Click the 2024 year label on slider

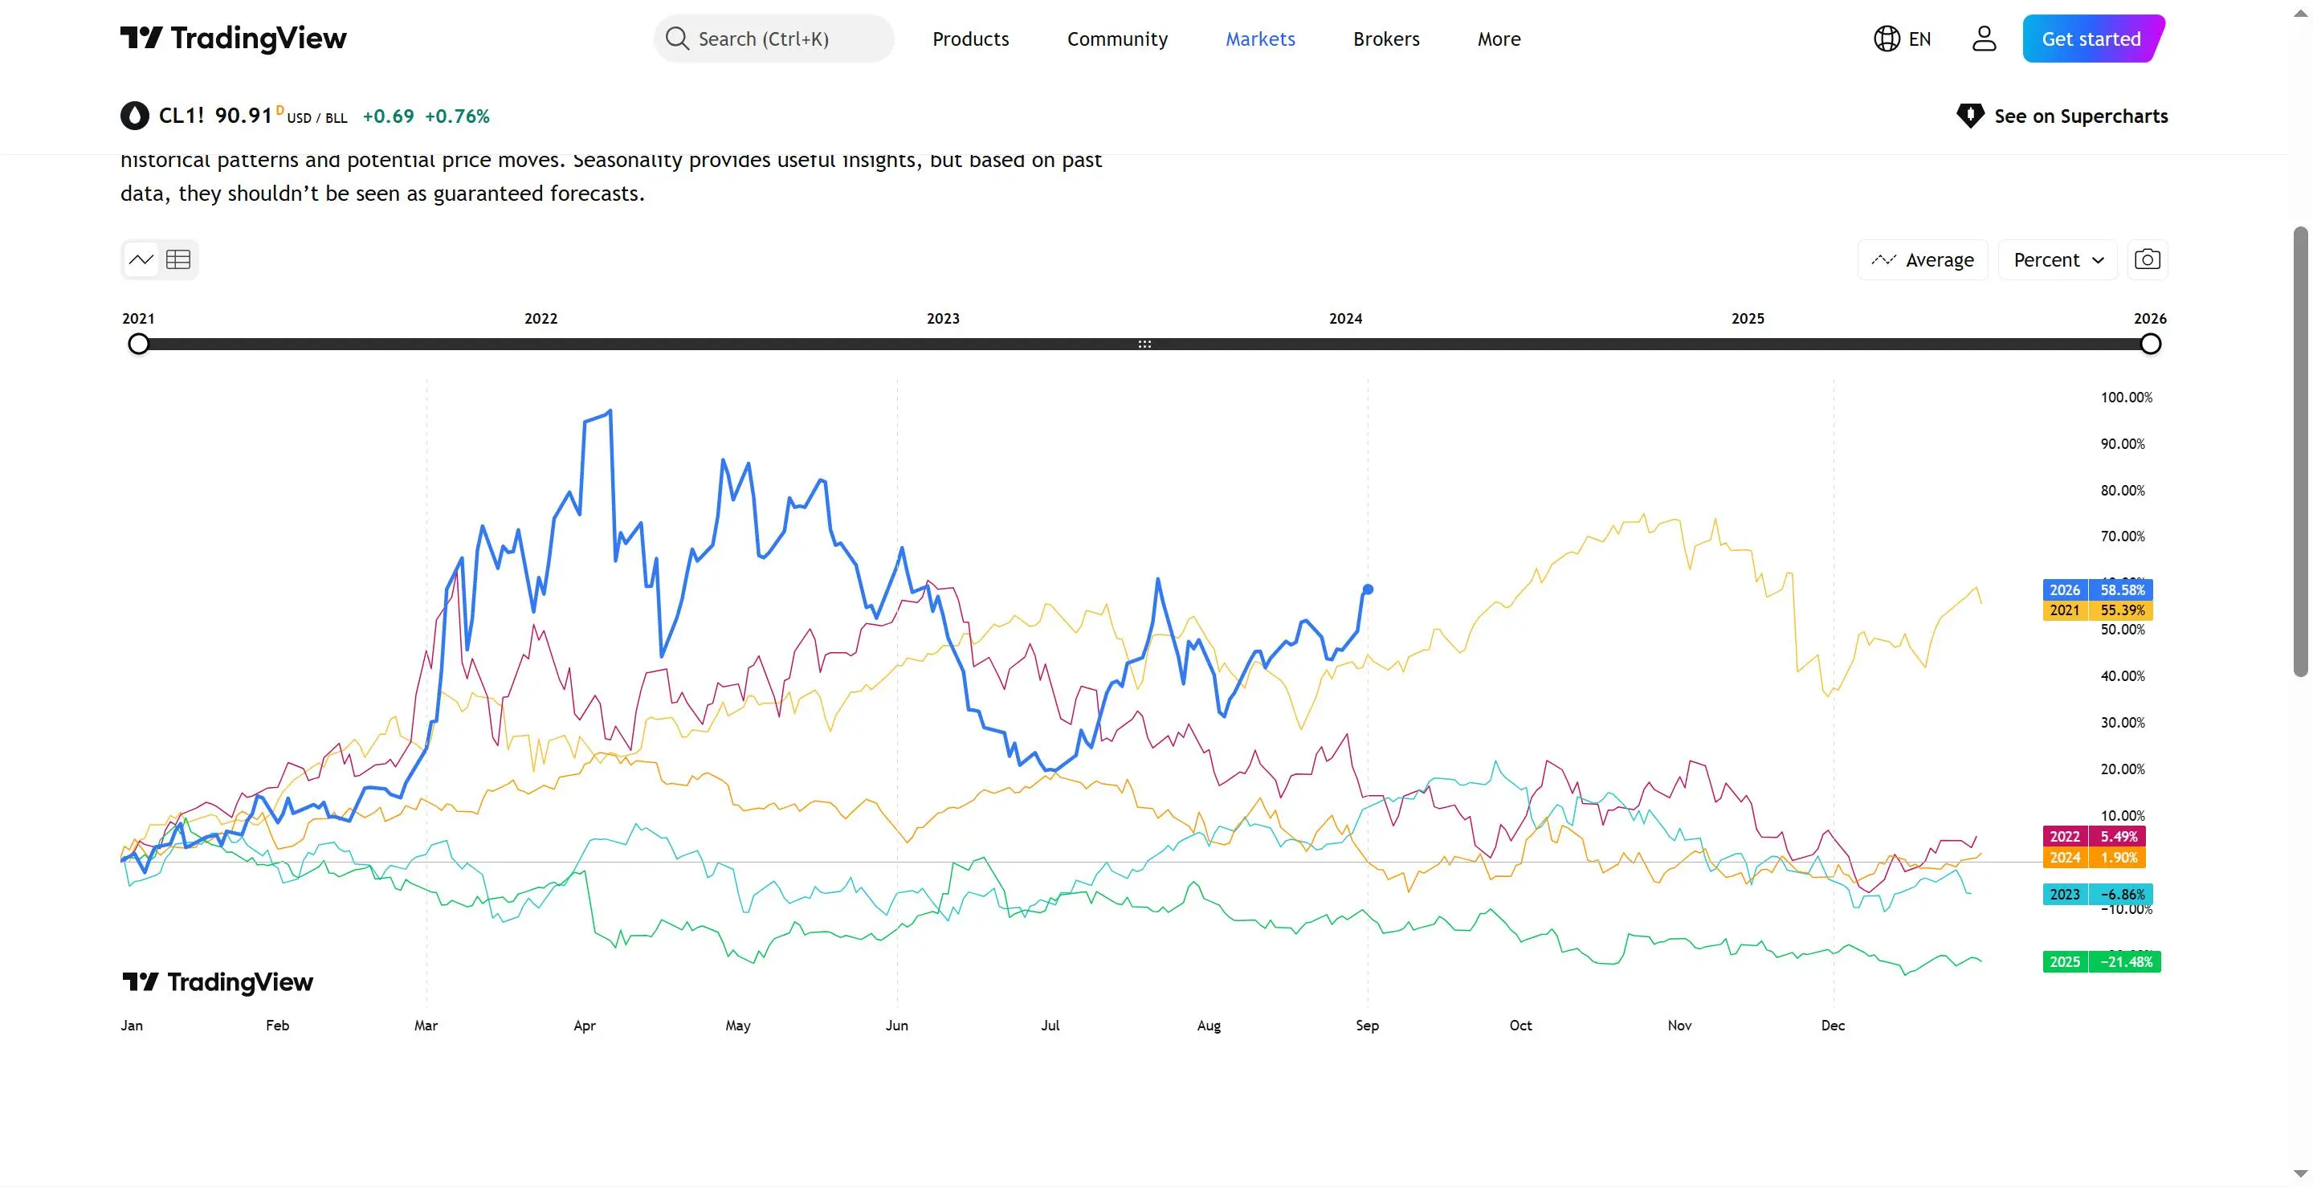(x=1345, y=319)
